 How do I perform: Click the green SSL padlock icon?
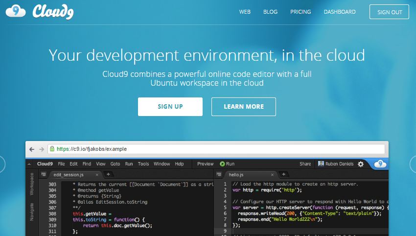coord(52,149)
